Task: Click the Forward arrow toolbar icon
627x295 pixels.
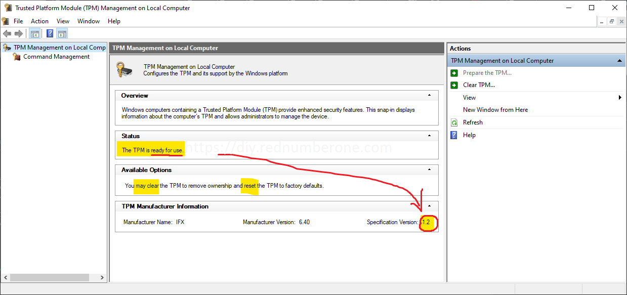Action: point(19,34)
